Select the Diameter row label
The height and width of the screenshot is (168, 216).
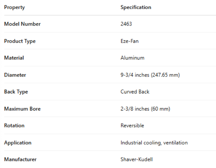coord(15,75)
